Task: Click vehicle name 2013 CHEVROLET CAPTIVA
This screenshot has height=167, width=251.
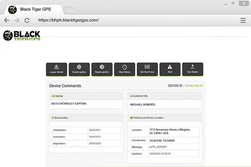Action: point(69,104)
